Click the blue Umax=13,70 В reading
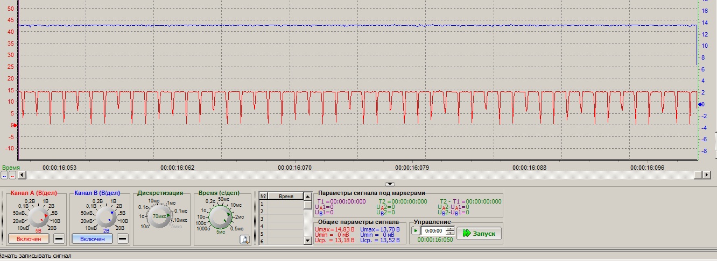This screenshot has height=261, width=717. 379,229
